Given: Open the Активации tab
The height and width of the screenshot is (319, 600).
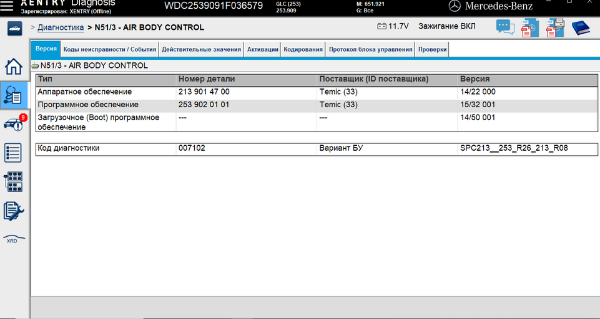Looking at the screenshot, I should 262,49.
